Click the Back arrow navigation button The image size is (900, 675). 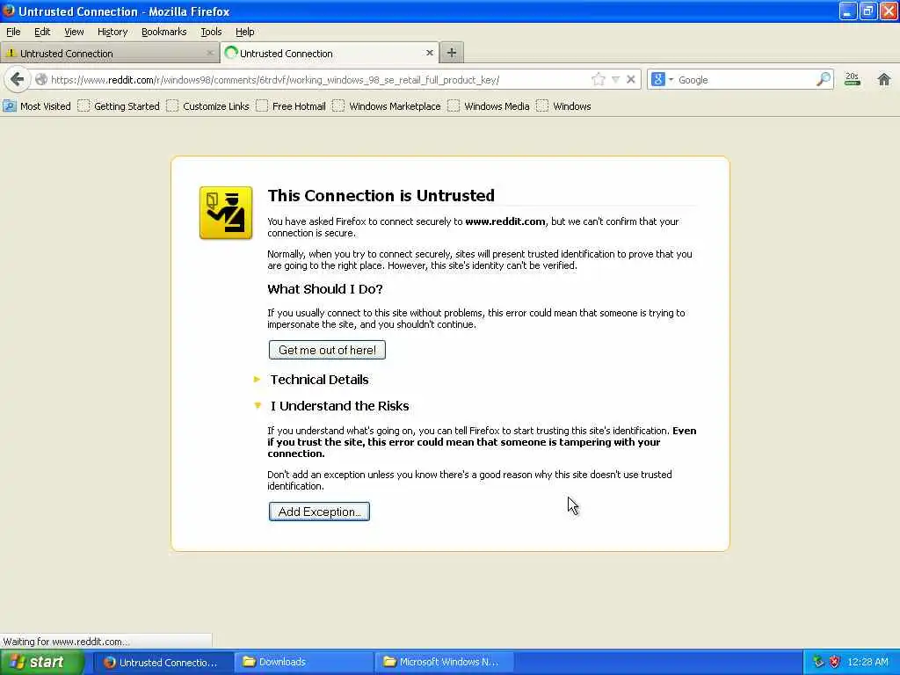tap(18, 79)
